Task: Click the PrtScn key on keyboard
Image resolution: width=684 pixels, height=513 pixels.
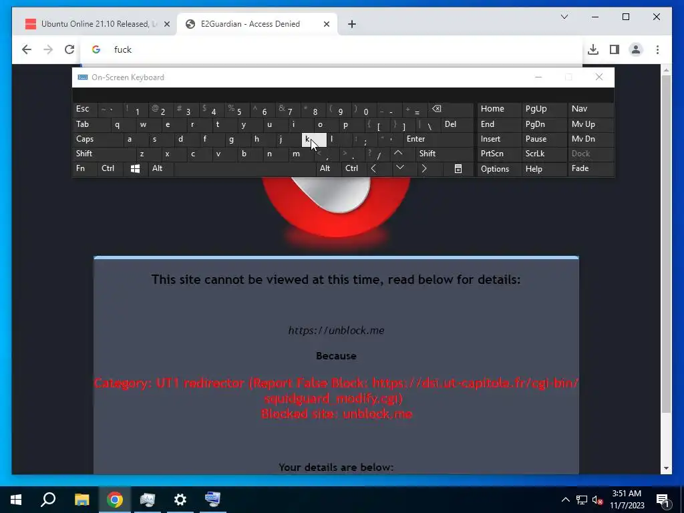Action: point(500,154)
